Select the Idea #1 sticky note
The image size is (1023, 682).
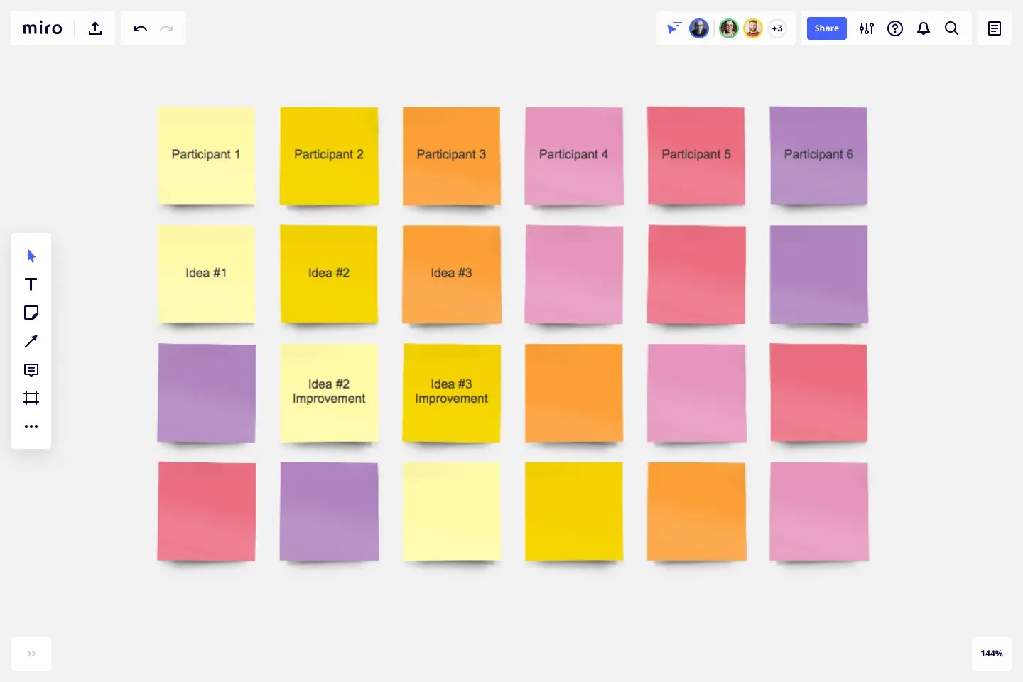pyautogui.click(x=206, y=274)
